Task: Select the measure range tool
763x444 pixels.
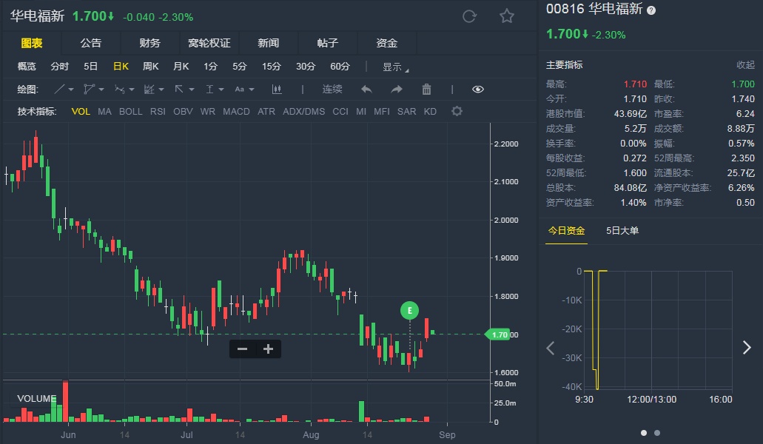Action: pos(209,89)
